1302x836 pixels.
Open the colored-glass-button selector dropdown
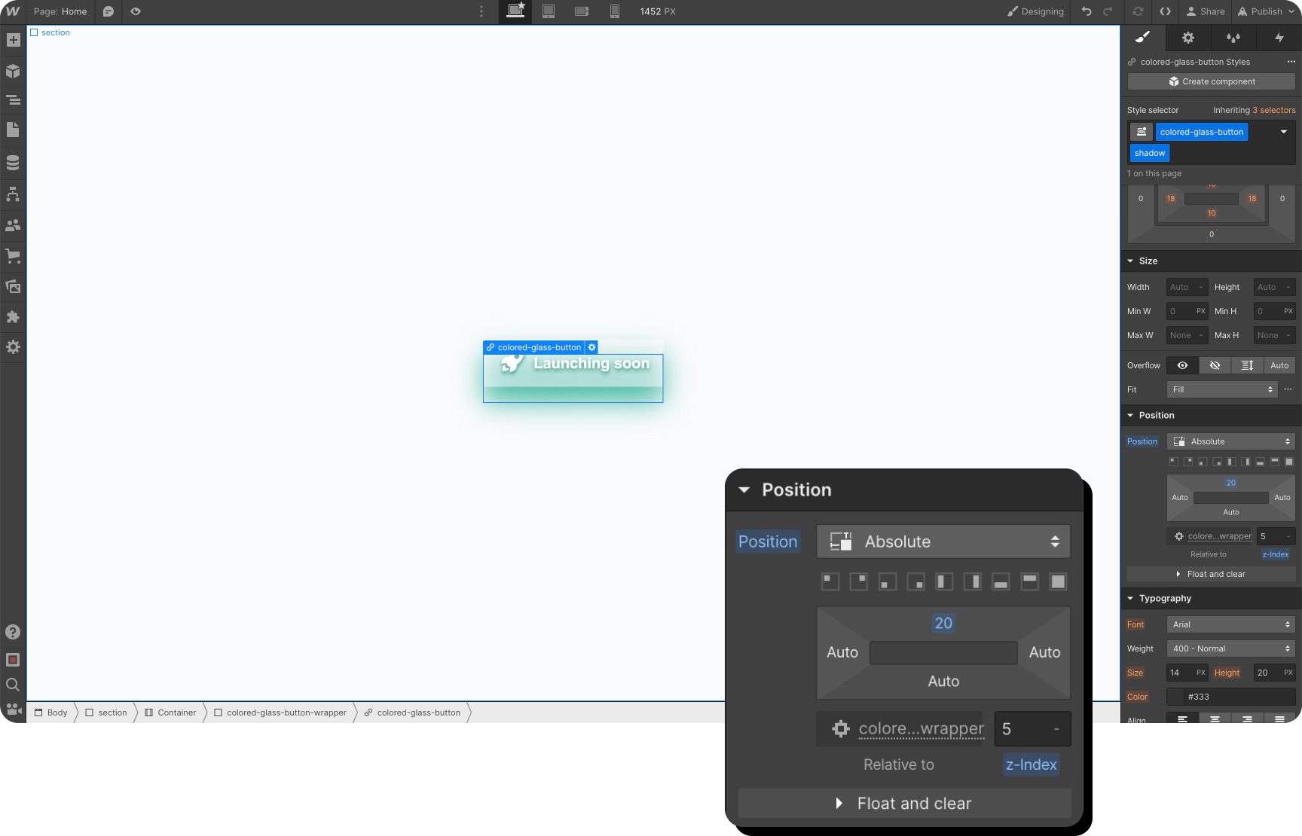[1282, 131]
